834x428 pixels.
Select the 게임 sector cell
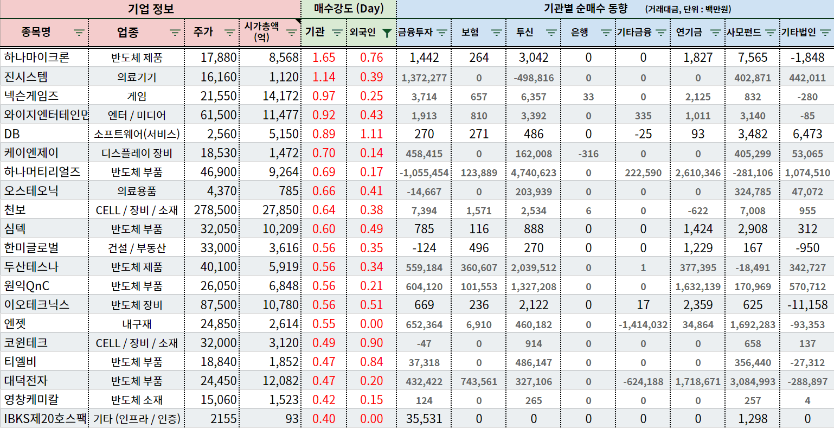tap(137, 96)
